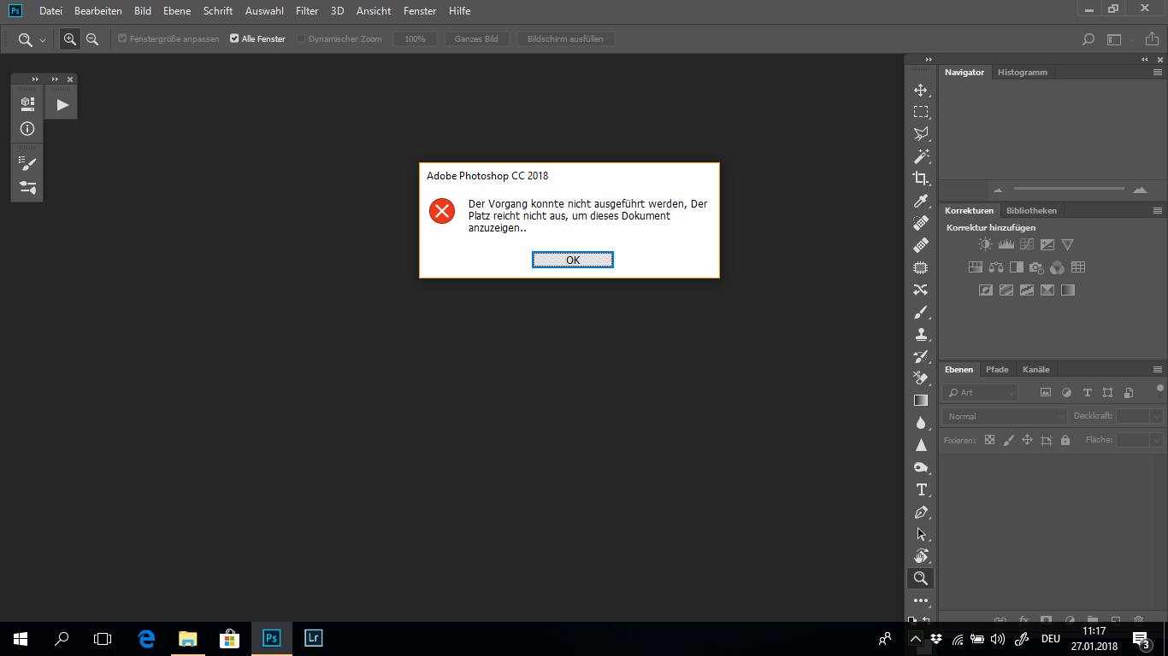
Task: Open the Windows Start menu
Action: click(x=21, y=638)
